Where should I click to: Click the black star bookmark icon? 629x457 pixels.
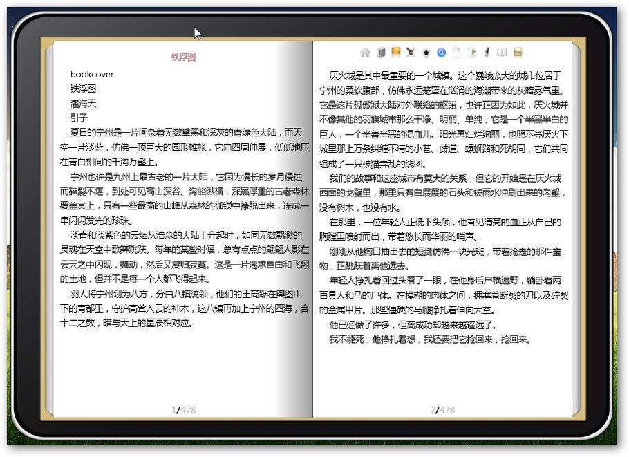point(426,53)
